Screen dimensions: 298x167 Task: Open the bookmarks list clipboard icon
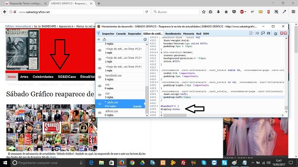(210, 12)
